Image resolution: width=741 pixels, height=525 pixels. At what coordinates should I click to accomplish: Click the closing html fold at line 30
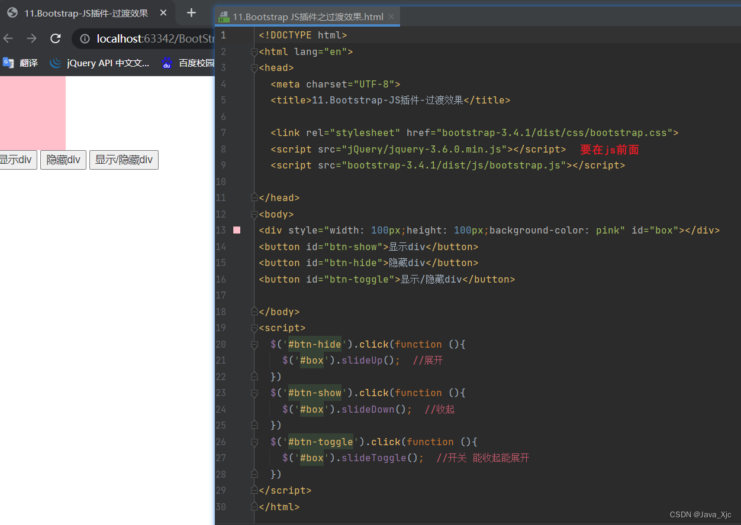click(x=254, y=507)
